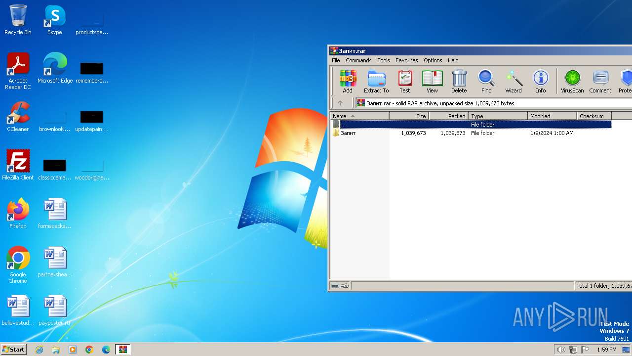Viewport: 632px width, 356px height.
Task: Click the Delete toolbar icon
Action: 459,82
